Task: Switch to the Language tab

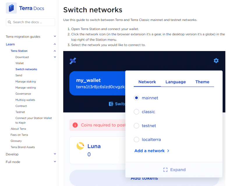Action: 176,82
